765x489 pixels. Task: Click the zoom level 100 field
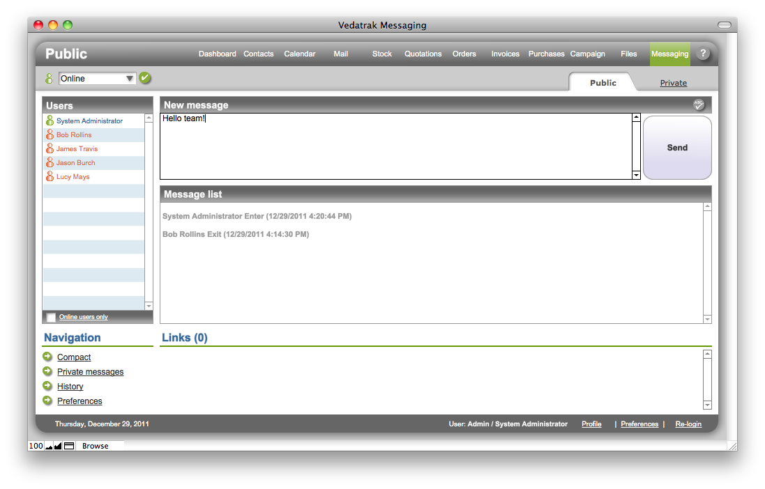pos(36,446)
